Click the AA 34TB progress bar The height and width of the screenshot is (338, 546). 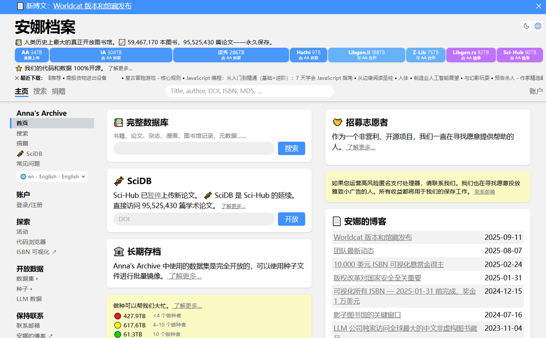point(32,55)
